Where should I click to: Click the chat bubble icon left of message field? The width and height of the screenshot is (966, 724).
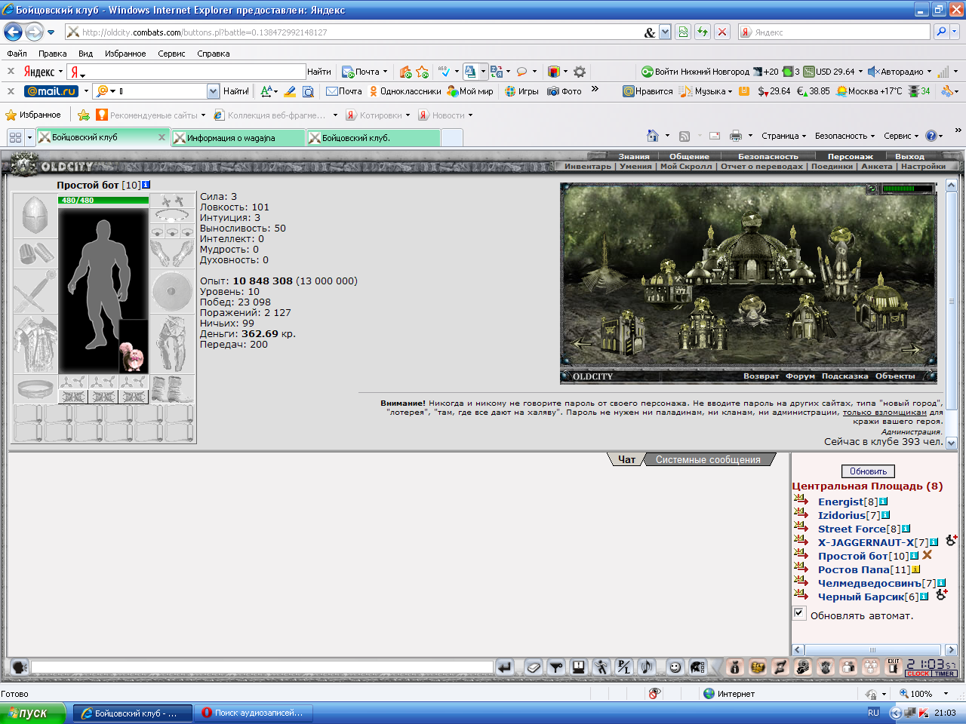[20, 667]
